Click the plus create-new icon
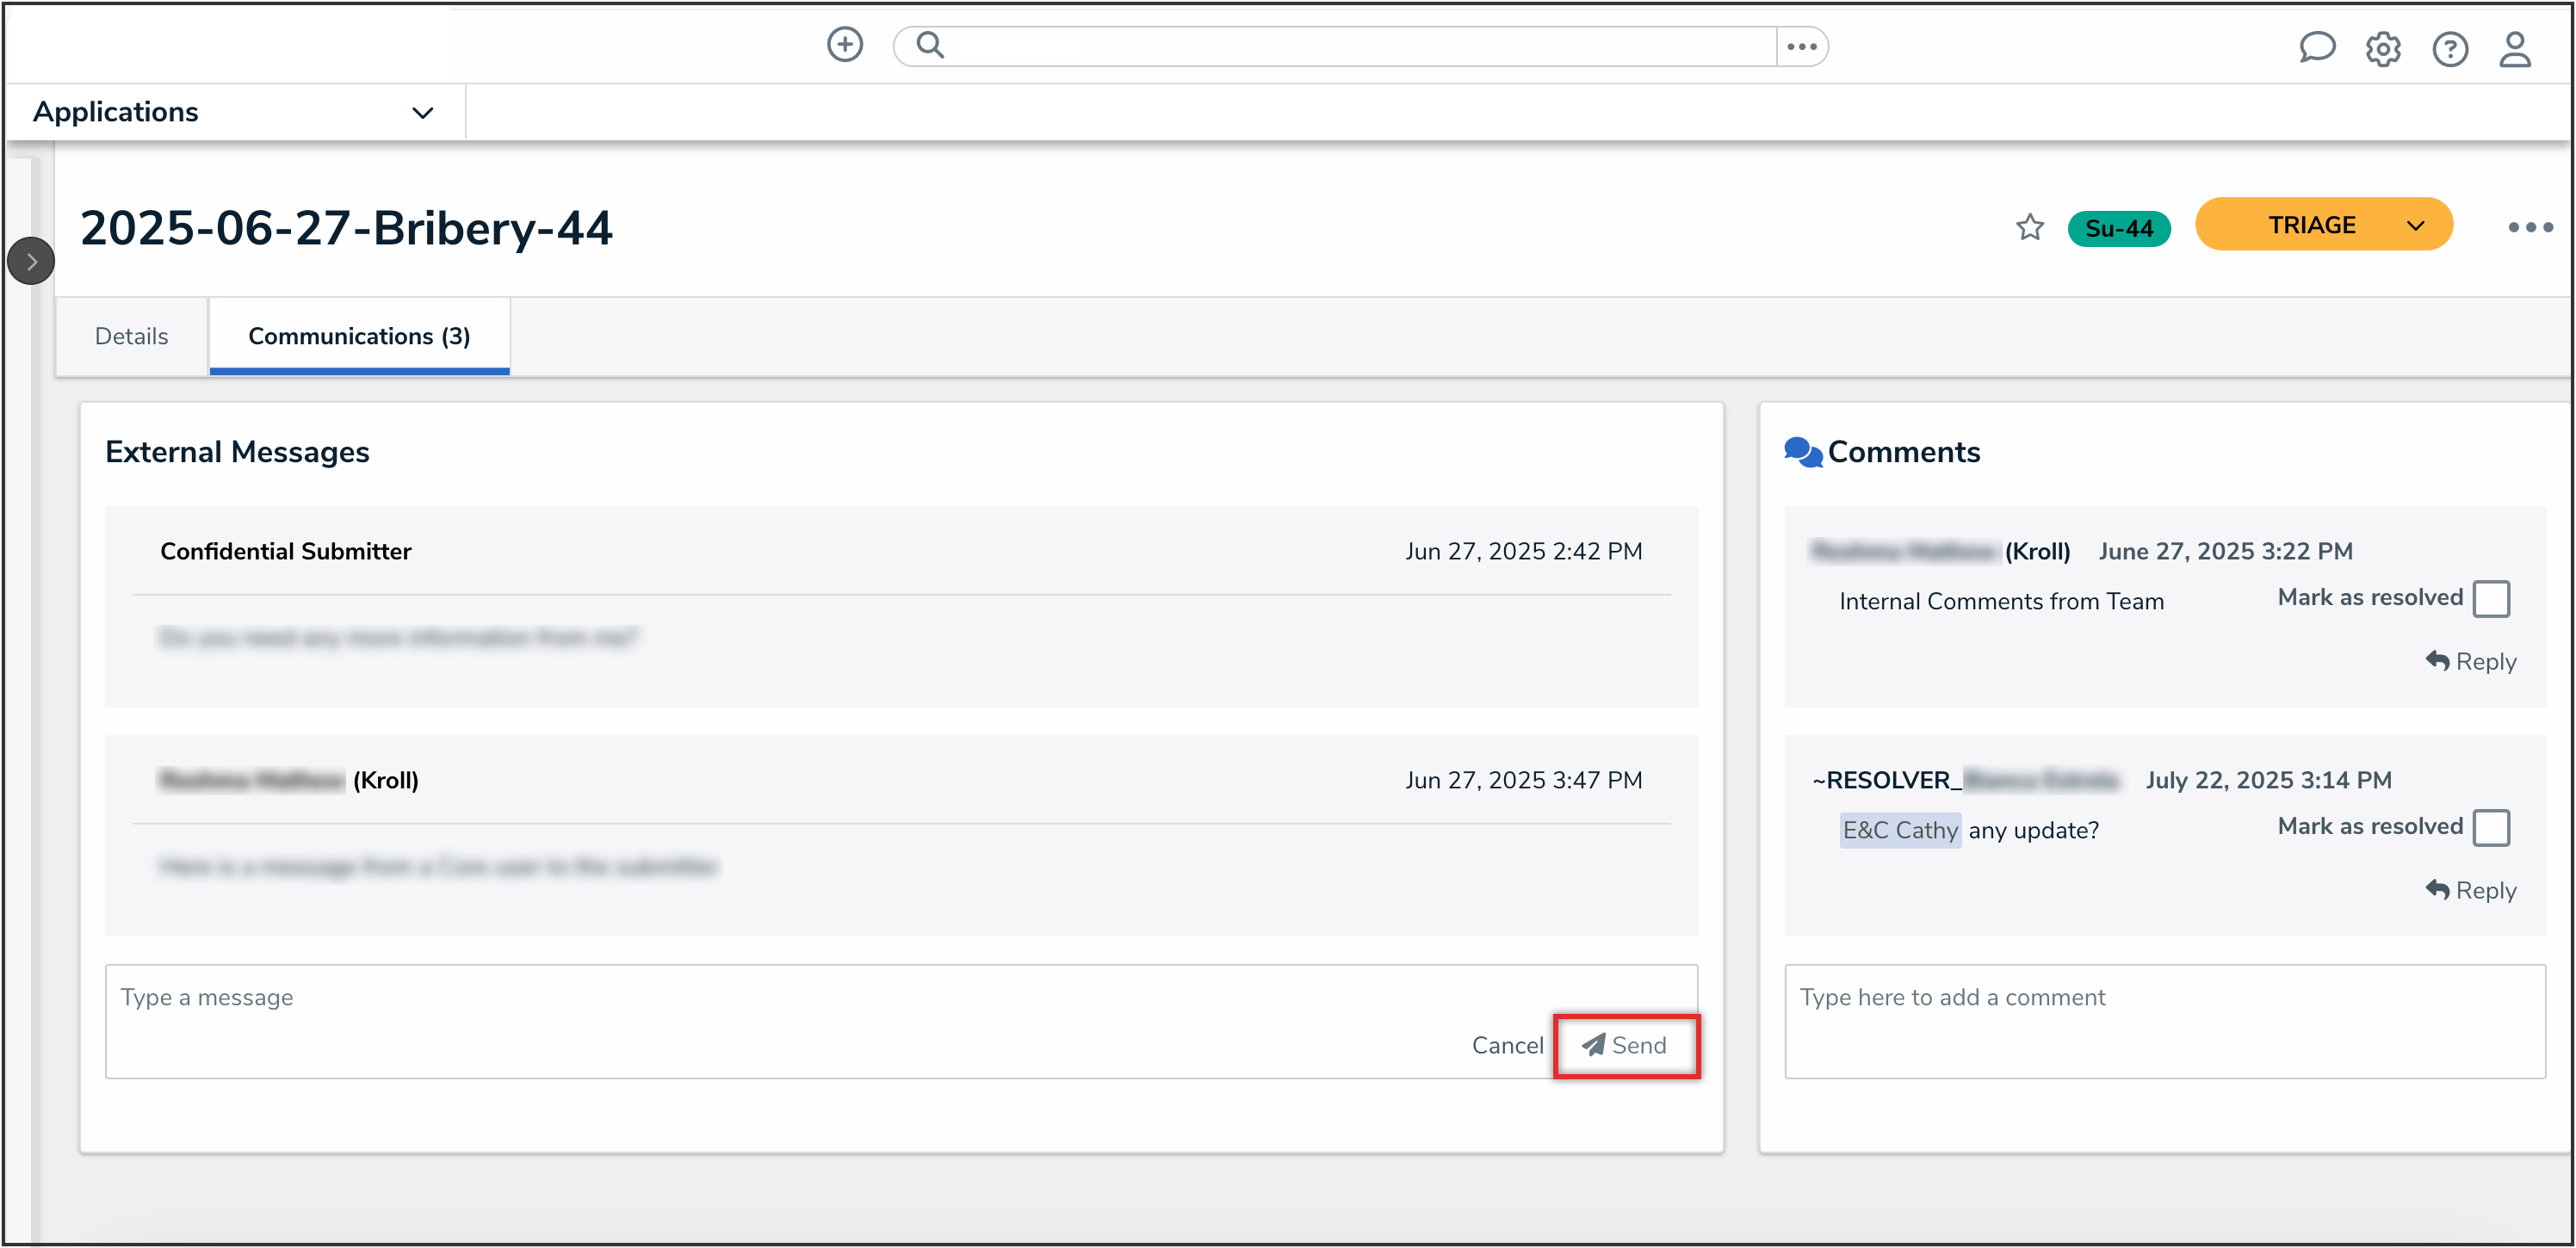This screenshot has width=2576, height=1248. coord(844,45)
